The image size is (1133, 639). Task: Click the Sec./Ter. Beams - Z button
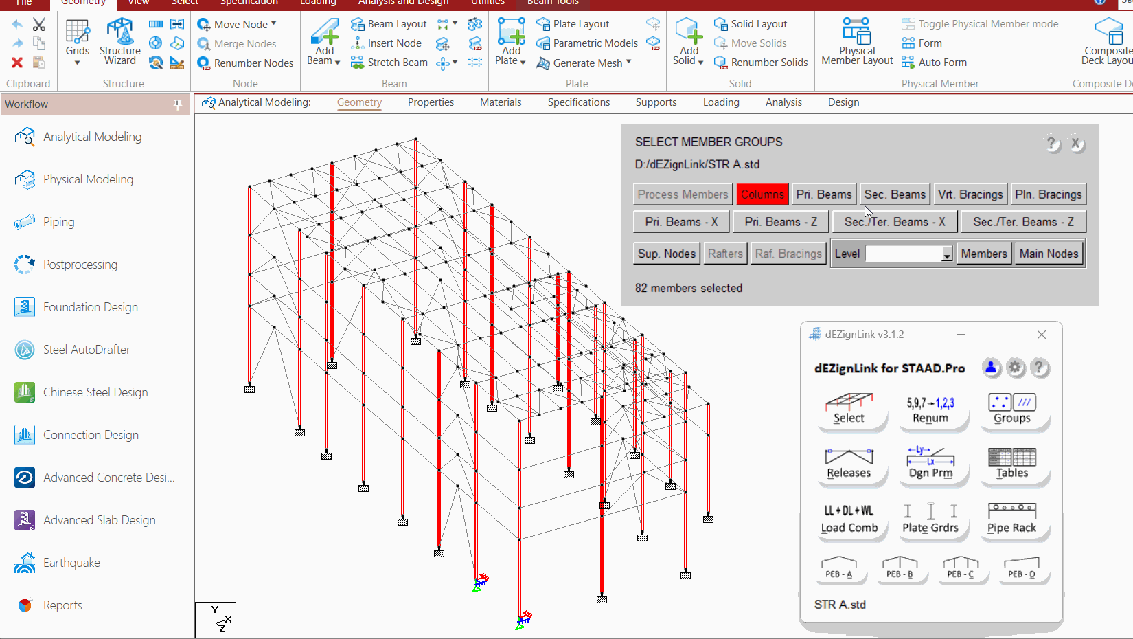[x=1023, y=222]
